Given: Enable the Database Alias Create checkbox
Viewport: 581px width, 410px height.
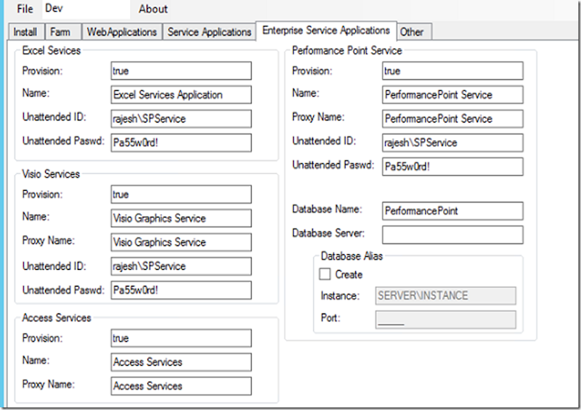Looking at the screenshot, I should pyautogui.click(x=325, y=274).
